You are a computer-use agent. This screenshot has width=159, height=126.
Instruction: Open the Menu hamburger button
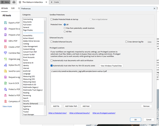click(5, 2)
